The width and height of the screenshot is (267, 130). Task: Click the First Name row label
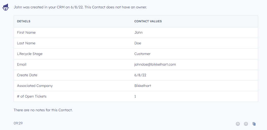[26, 32]
